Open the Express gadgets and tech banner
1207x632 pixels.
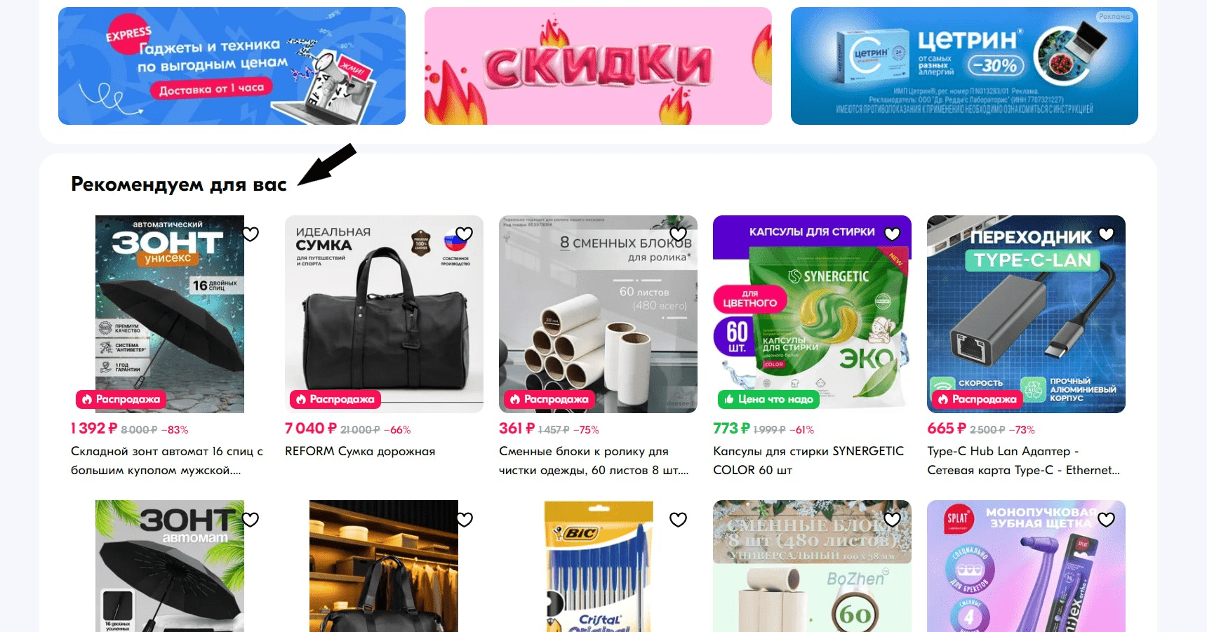[x=232, y=66]
